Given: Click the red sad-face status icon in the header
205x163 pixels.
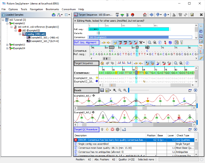Looking at the screenshot, I should pyautogui.click(x=133, y=15).
